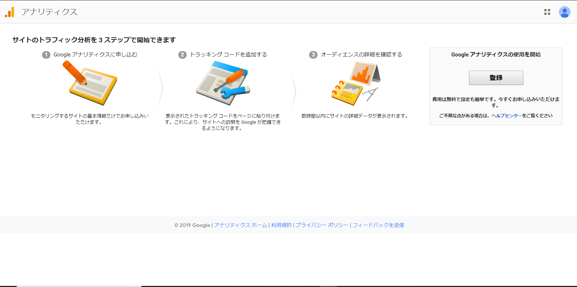Image resolution: width=577 pixels, height=287 pixels.
Task: Click the pencil and form sign-up illustration
Action: tap(90, 83)
